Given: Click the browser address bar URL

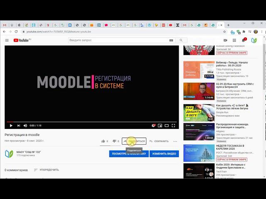Looking at the screenshot, I should (x=59, y=32).
